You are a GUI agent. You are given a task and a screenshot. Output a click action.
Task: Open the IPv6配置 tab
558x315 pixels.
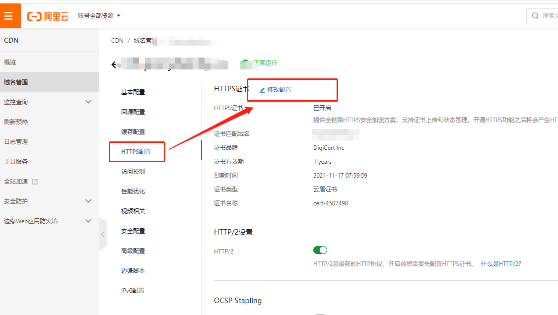(133, 291)
